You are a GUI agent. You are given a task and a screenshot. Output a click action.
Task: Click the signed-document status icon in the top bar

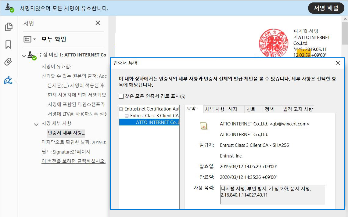point(9,8)
